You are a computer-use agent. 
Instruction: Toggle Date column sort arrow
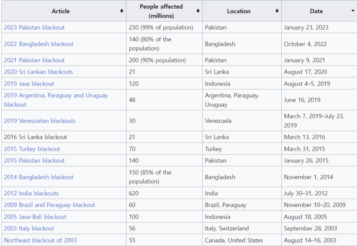coord(353,11)
